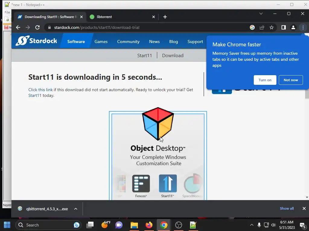Image resolution: width=309 pixels, height=231 pixels.
Task: Reload the Stardock page
Action: (x=37, y=27)
